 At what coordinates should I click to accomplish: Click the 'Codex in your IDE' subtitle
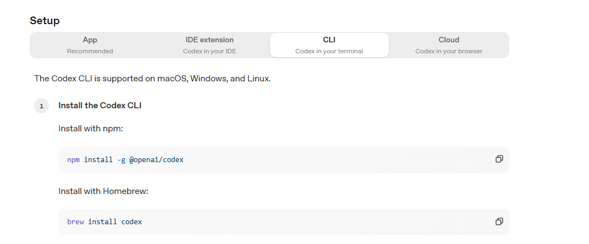click(x=210, y=52)
